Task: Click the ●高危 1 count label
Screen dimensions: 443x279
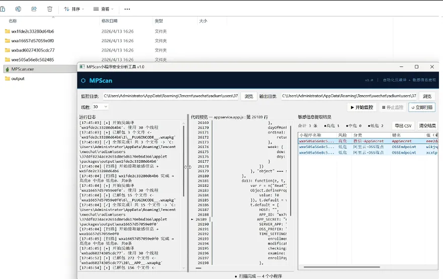Action: point(332,125)
